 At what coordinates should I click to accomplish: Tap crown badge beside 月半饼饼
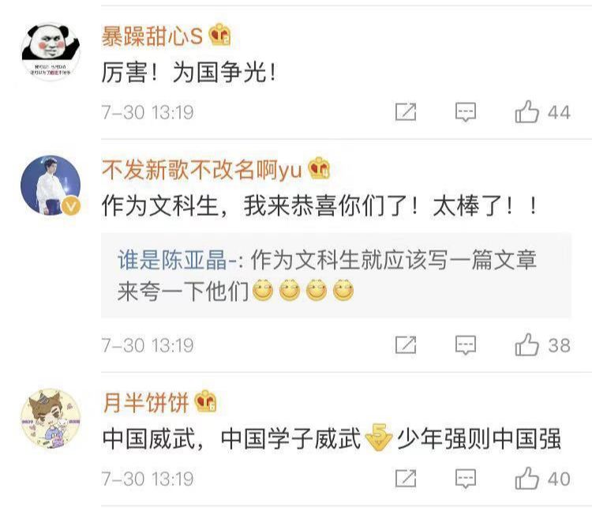click(205, 401)
